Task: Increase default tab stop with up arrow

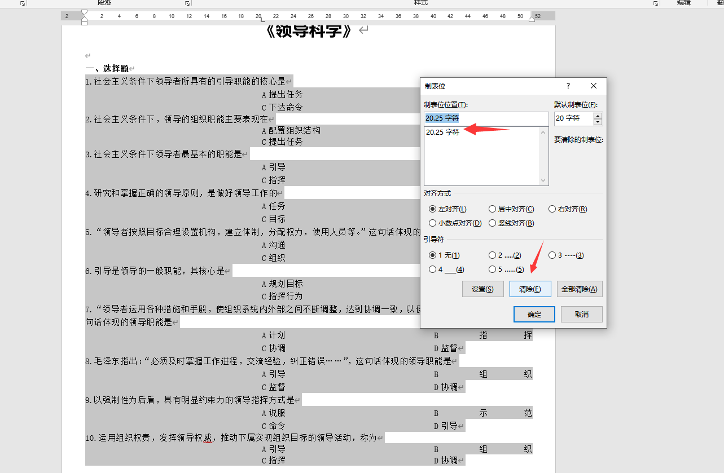Action: [598, 116]
